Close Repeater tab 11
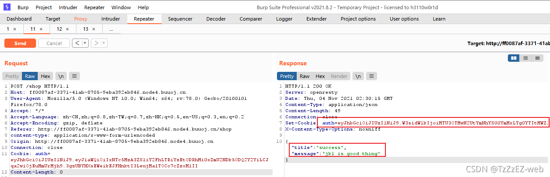550x177 pixels. pos(41,29)
